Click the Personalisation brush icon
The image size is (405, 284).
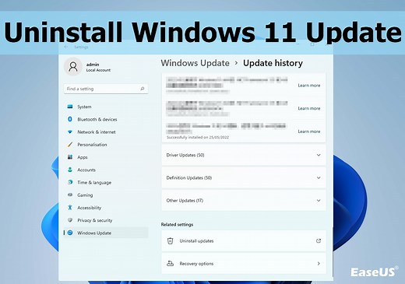tap(70, 145)
